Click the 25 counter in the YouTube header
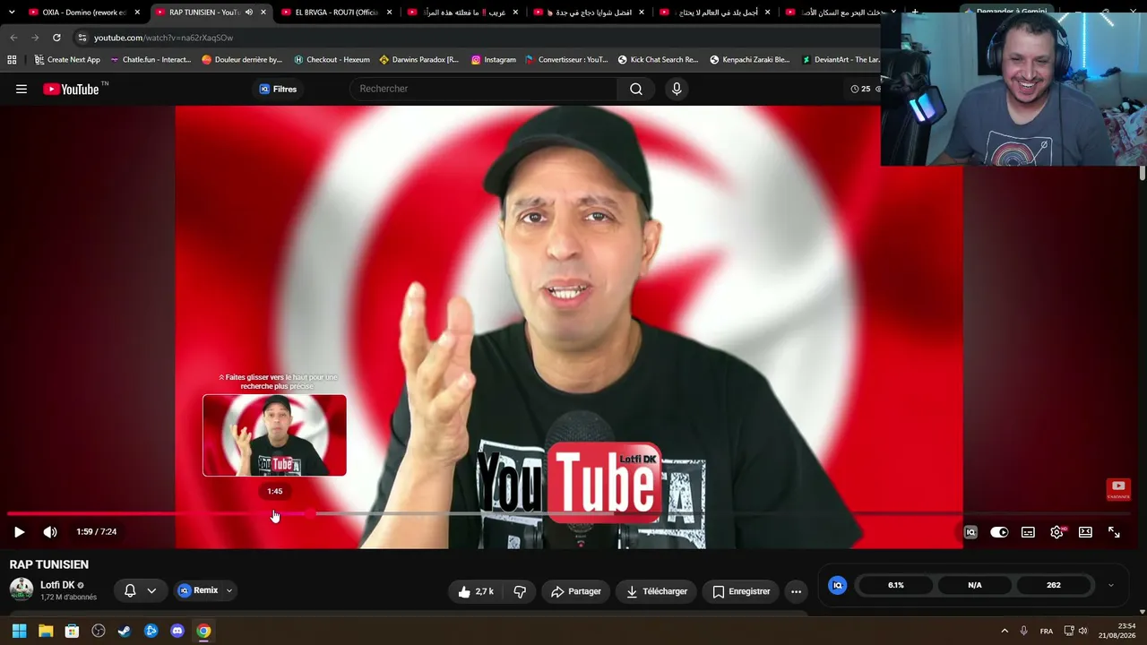The image size is (1147, 645). (860, 89)
